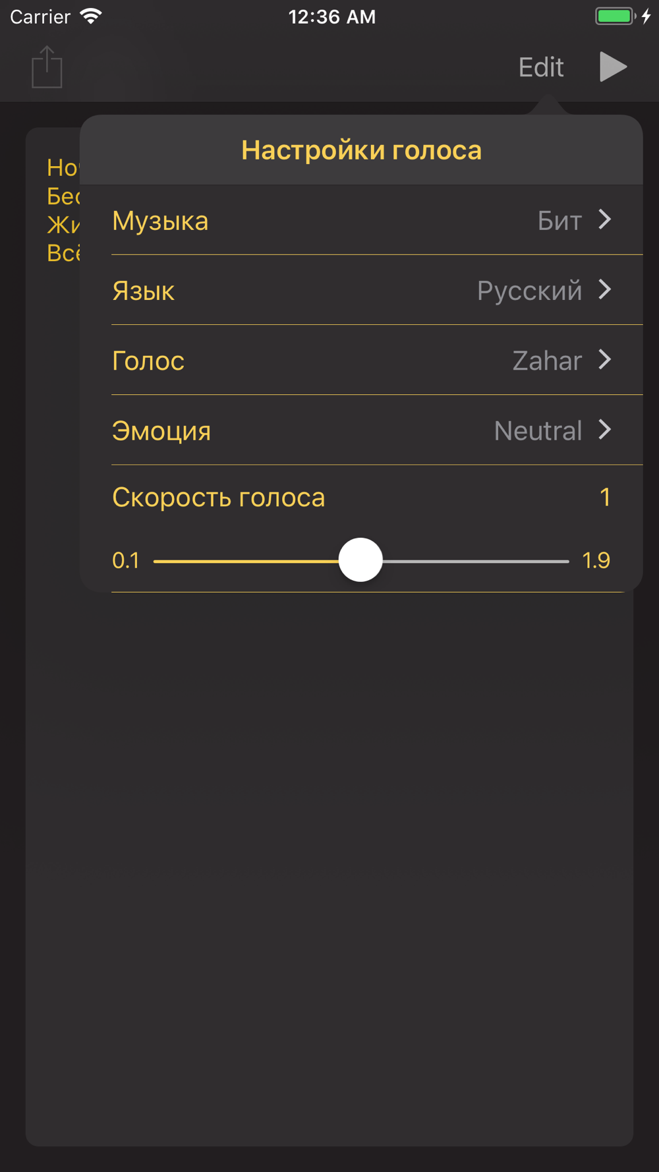
Task: Tap the Бит music value
Action: click(x=559, y=221)
